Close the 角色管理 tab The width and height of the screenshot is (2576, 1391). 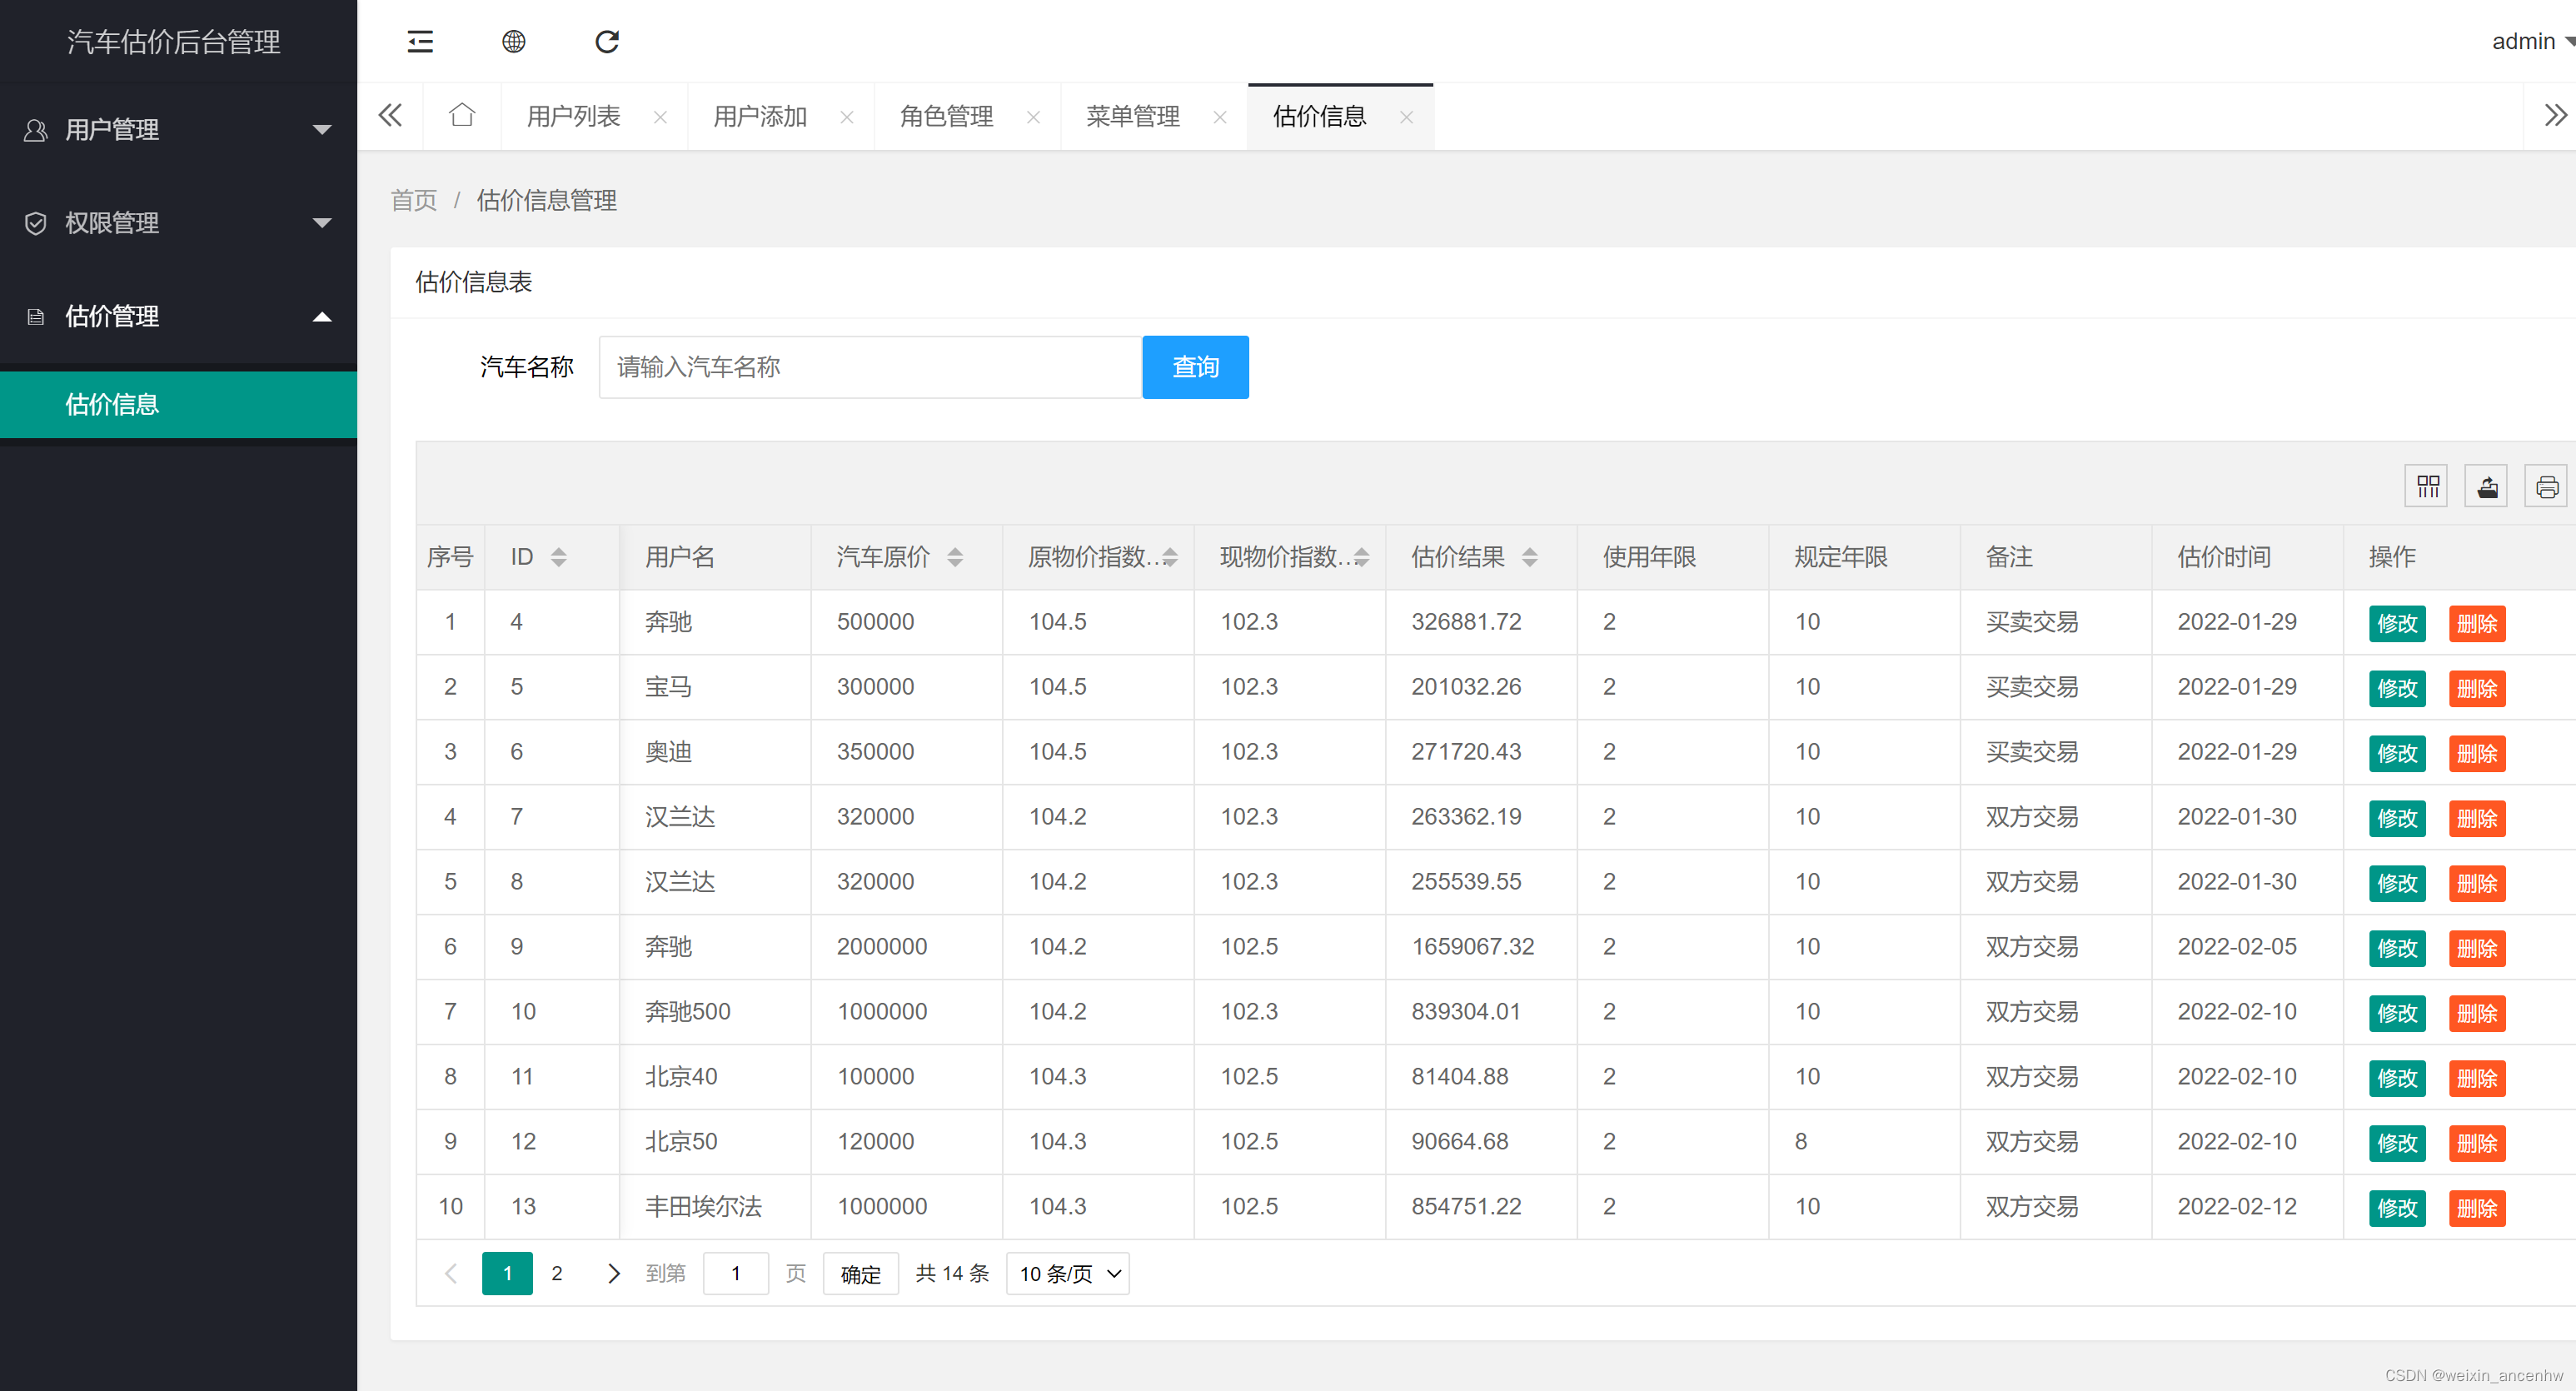(1033, 117)
